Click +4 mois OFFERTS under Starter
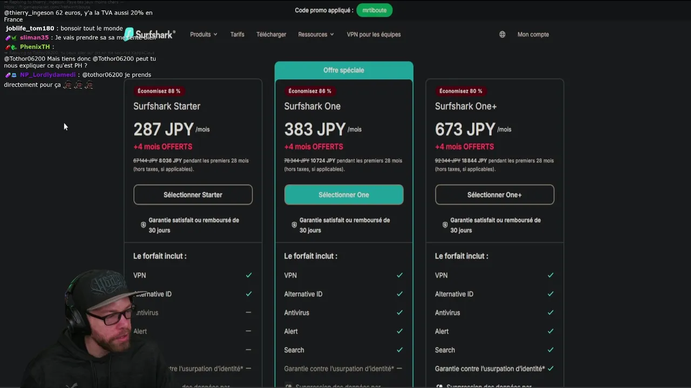Viewport: 691px width, 388px height. [162, 147]
